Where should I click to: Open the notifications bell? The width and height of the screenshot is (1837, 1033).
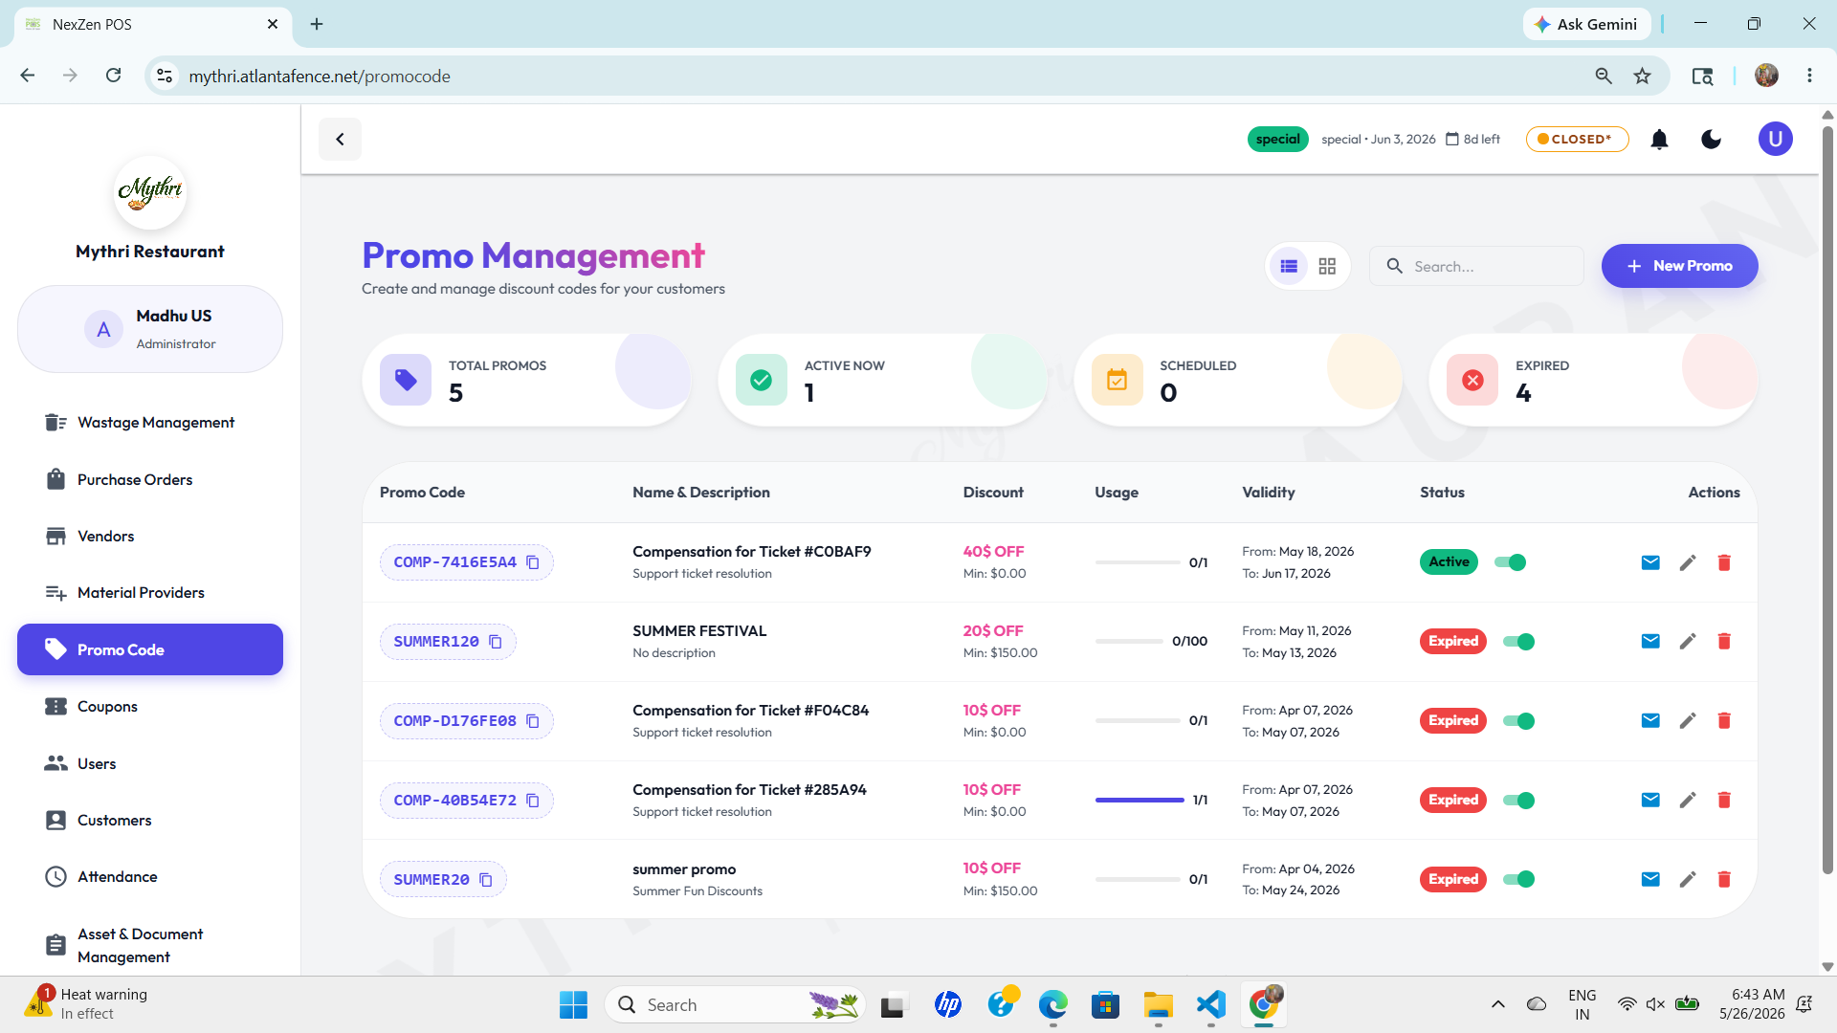(1659, 140)
